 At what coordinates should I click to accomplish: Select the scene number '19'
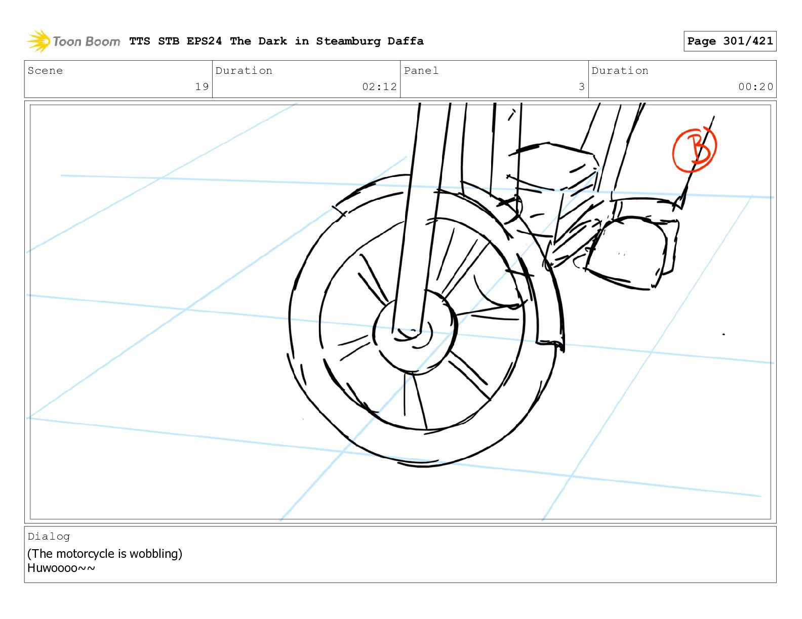click(202, 86)
